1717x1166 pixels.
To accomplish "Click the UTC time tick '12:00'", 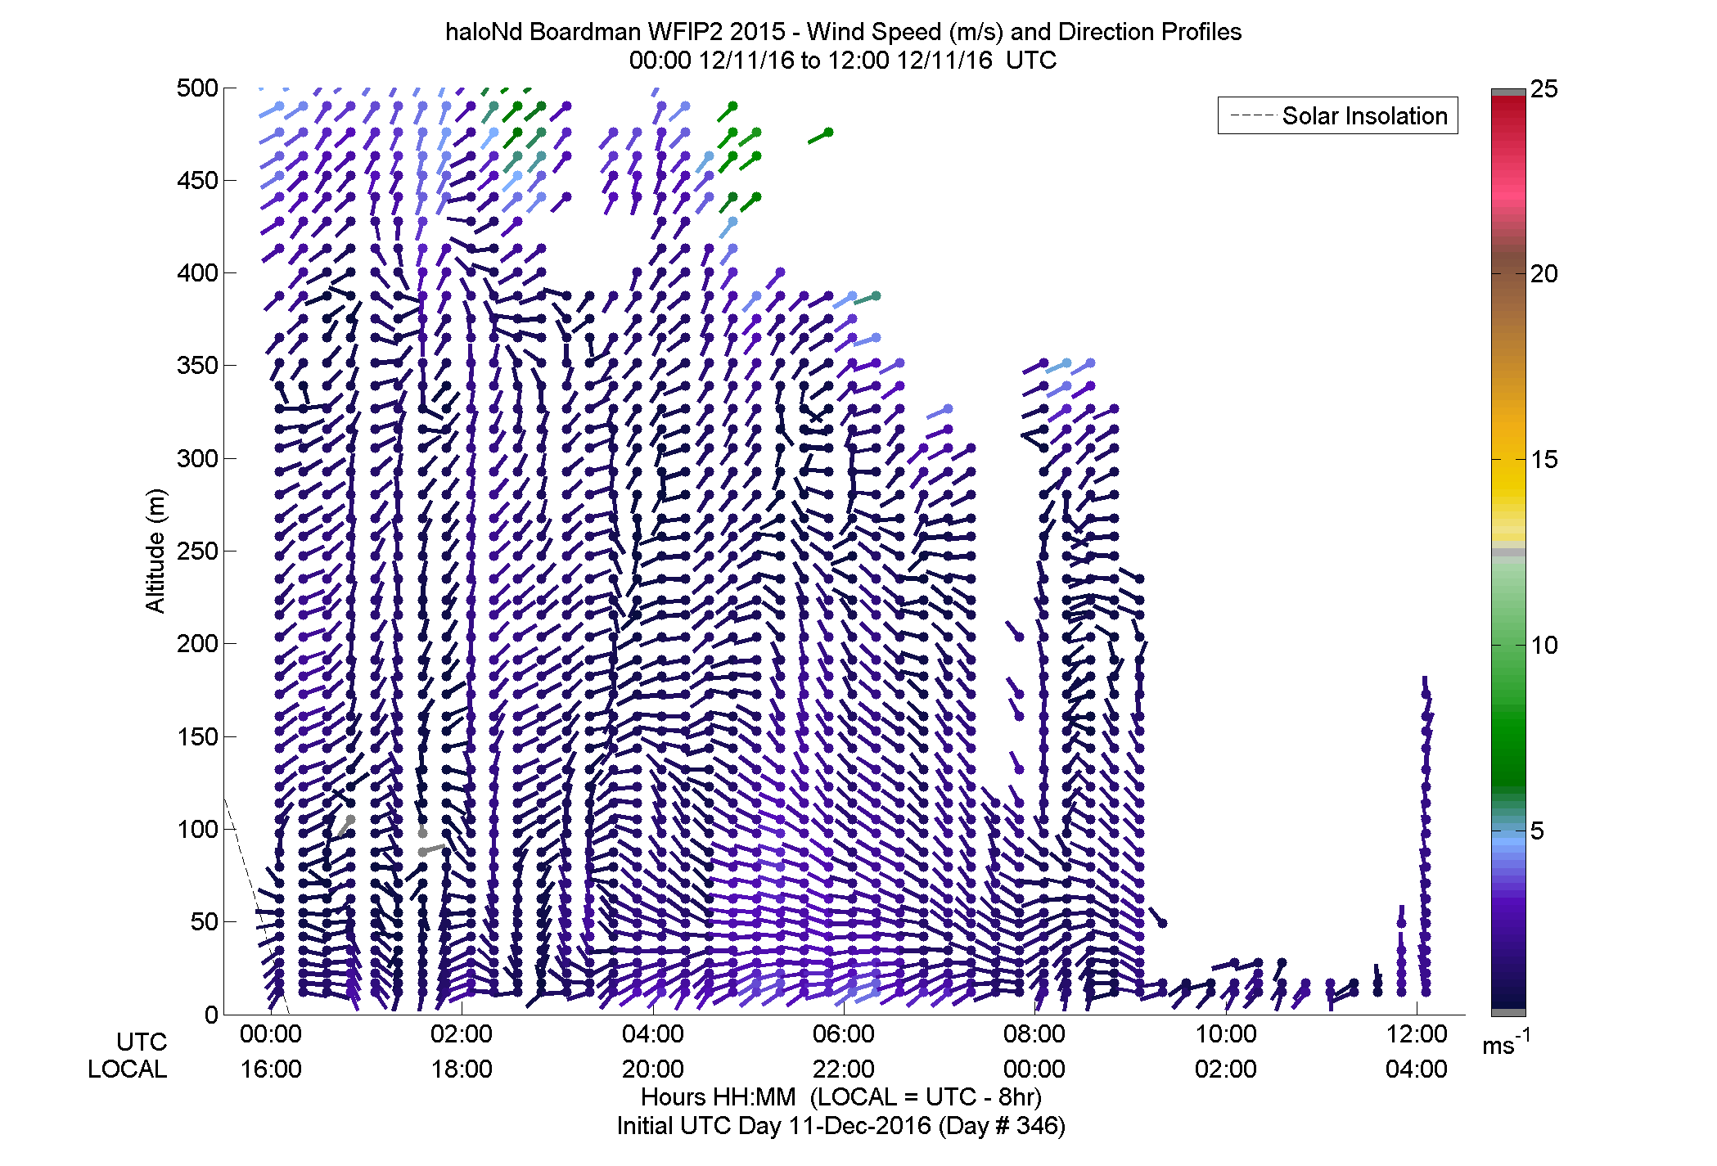I will point(1417,1034).
